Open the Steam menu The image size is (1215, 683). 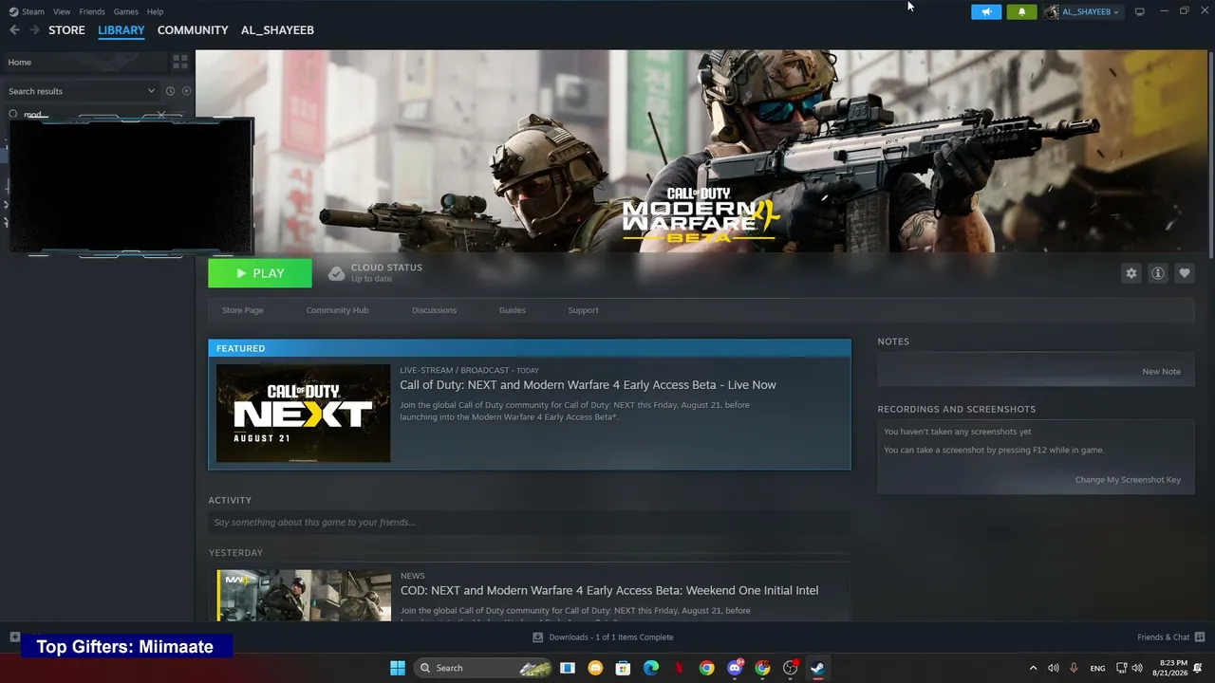pyautogui.click(x=27, y=11)
